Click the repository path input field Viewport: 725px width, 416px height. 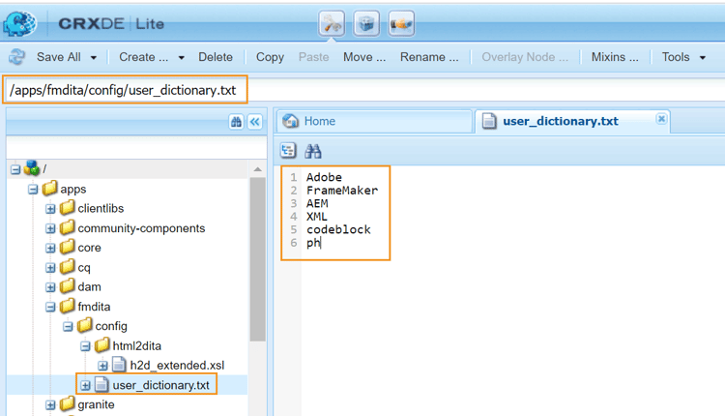pos(365,89)
